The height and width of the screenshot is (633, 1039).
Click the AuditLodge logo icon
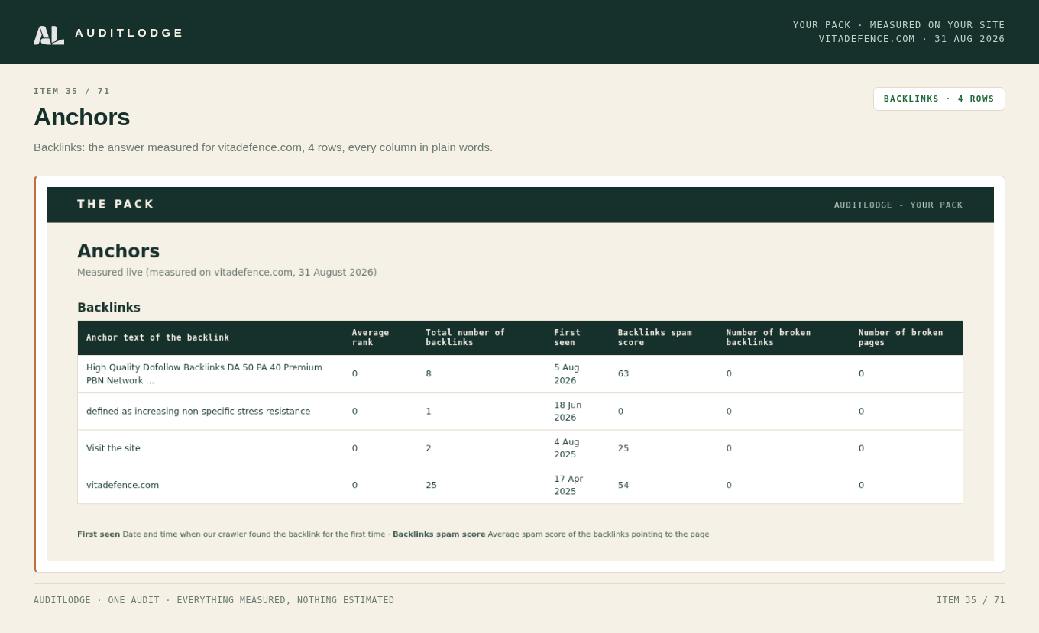point(49,35)
